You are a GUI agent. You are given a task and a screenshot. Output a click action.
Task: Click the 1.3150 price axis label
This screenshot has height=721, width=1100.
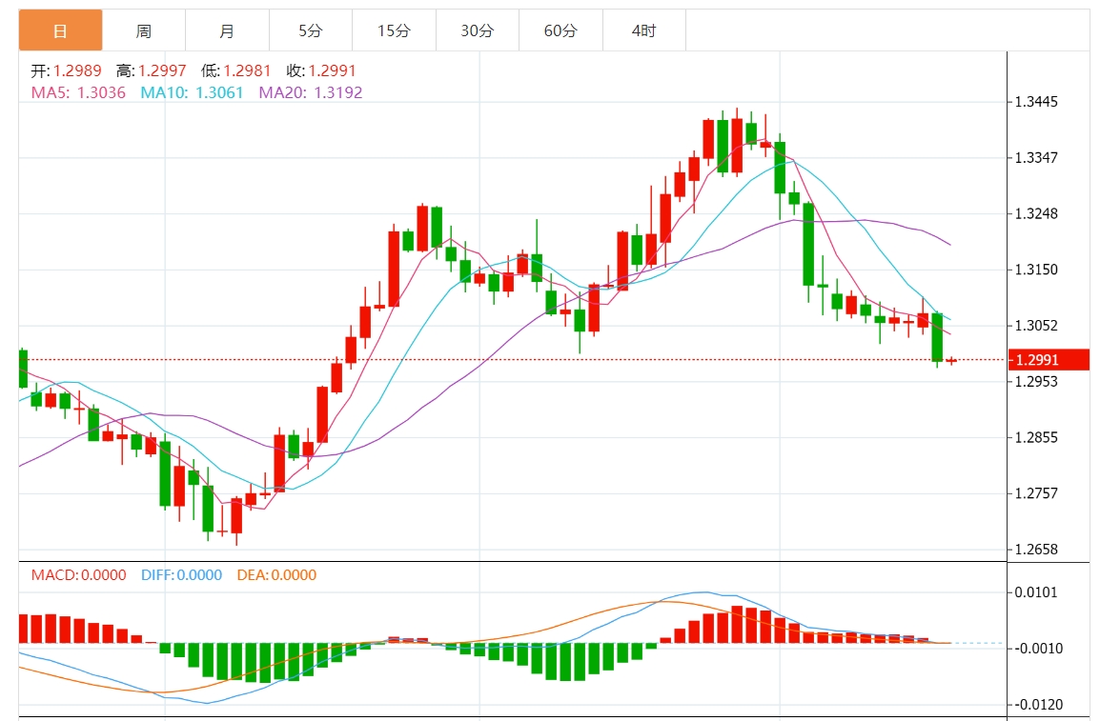1037,270
